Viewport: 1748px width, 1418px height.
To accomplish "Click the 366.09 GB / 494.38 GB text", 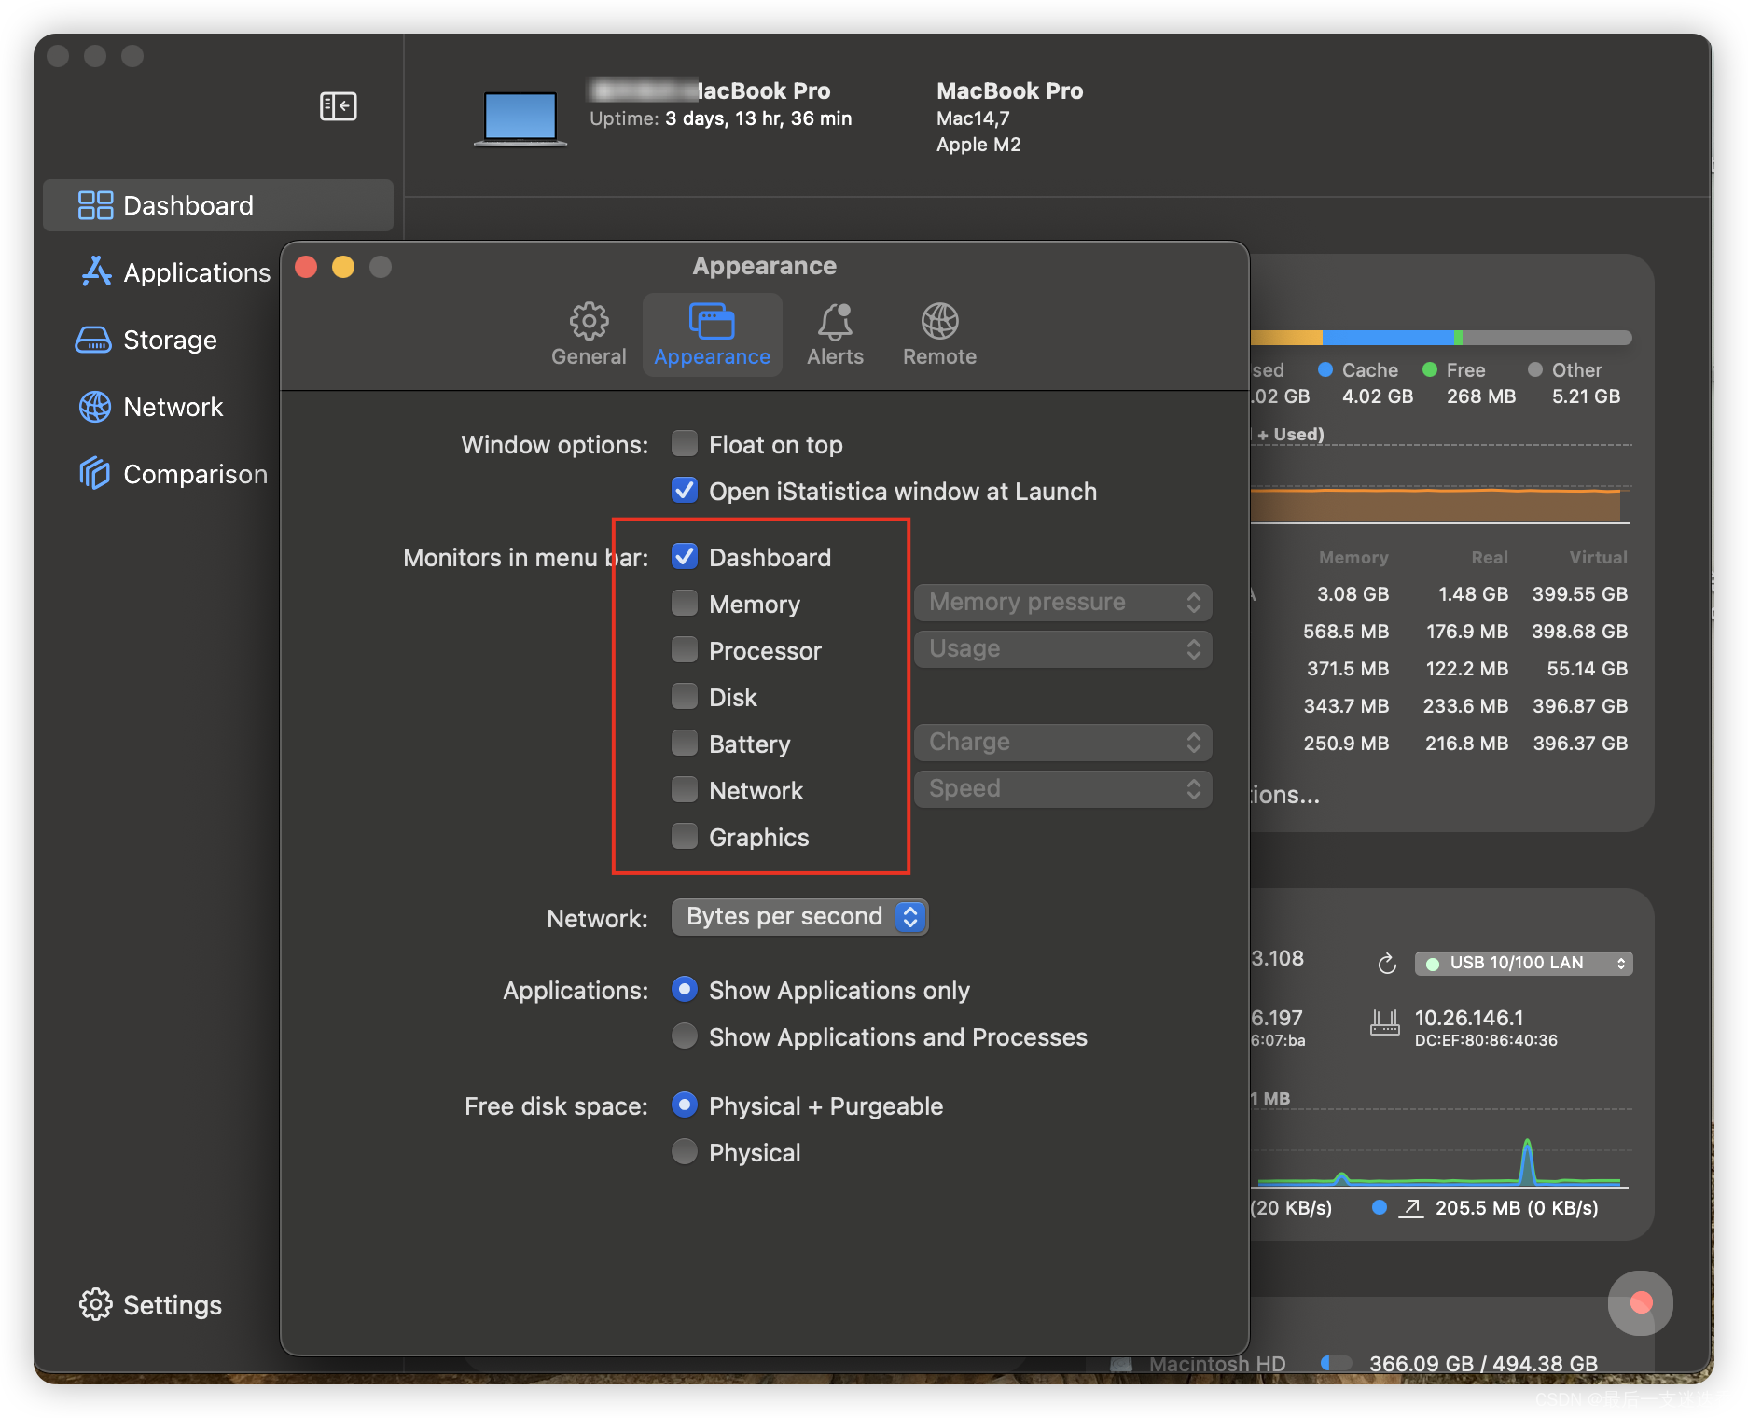I will click(1483, 1363).
